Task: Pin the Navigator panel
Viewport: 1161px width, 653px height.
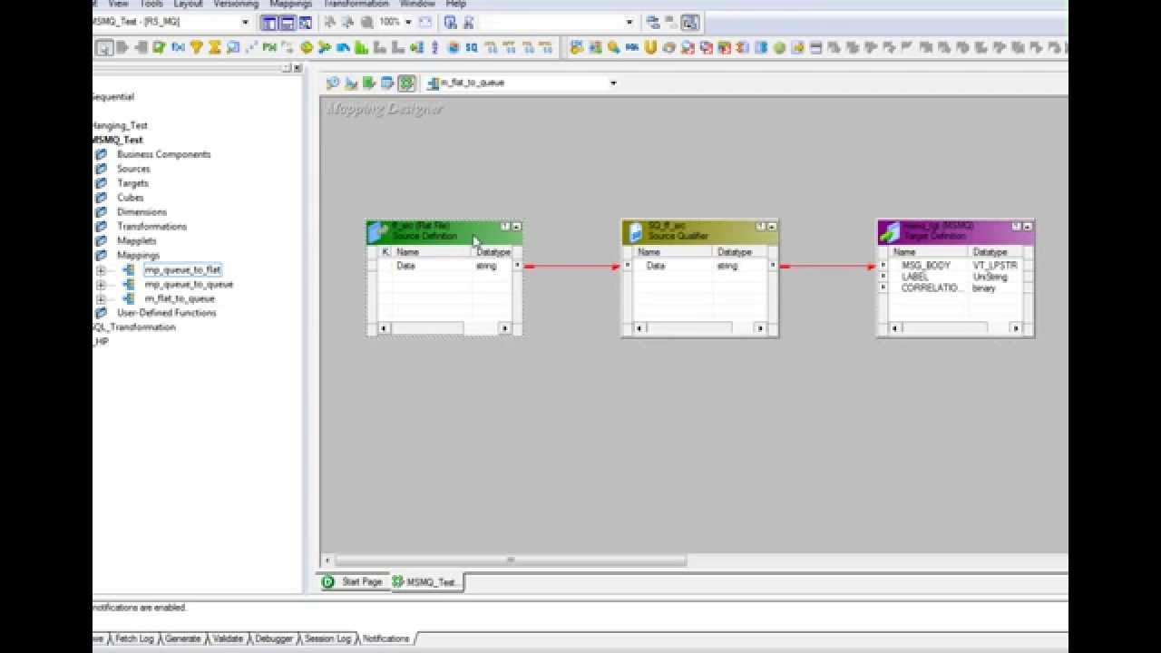Action: 287,68
